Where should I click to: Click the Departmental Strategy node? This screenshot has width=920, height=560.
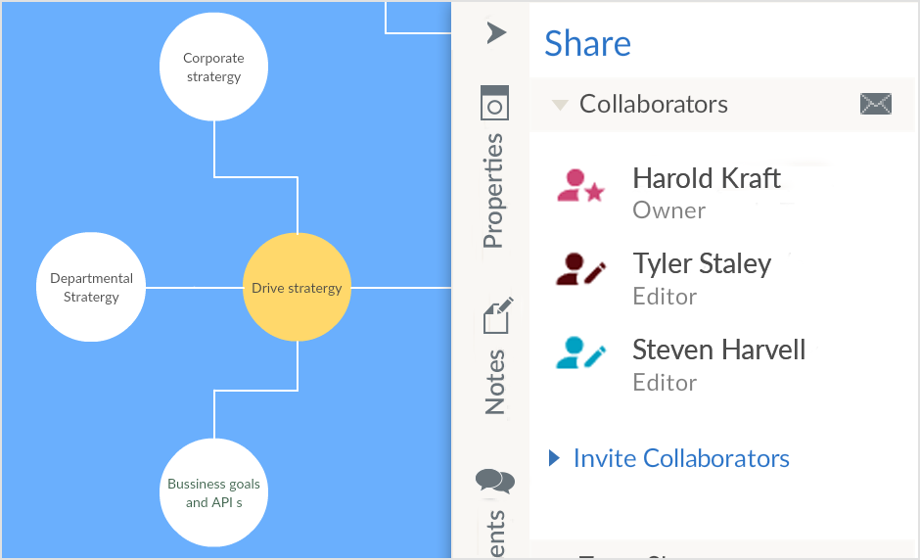tap(91, 288)
